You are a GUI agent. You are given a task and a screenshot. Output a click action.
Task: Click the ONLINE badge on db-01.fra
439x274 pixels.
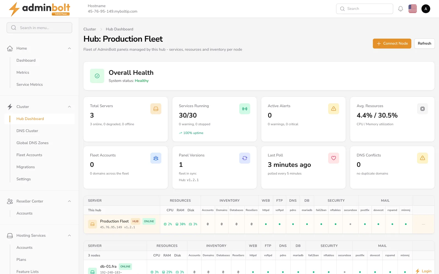tap(125, 266)
